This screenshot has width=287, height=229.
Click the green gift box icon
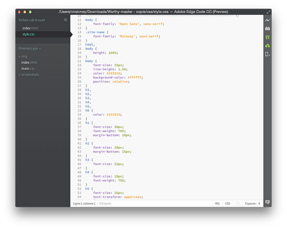click(267, 37)
